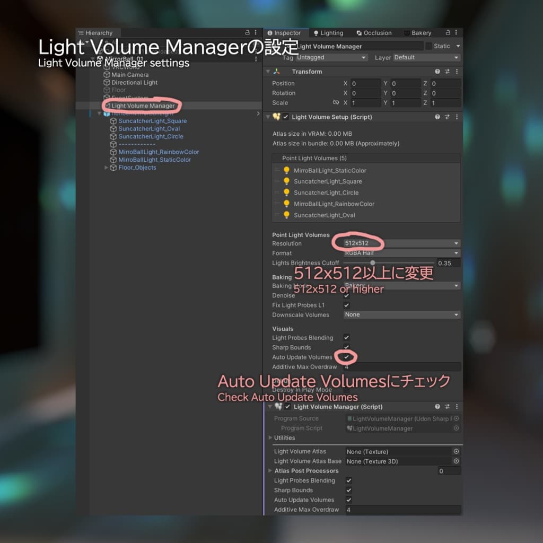This screenshot has width=543, height=543.
Task: Toggle Light Probes Blending in Visuals section
Action: pos(347,337)
